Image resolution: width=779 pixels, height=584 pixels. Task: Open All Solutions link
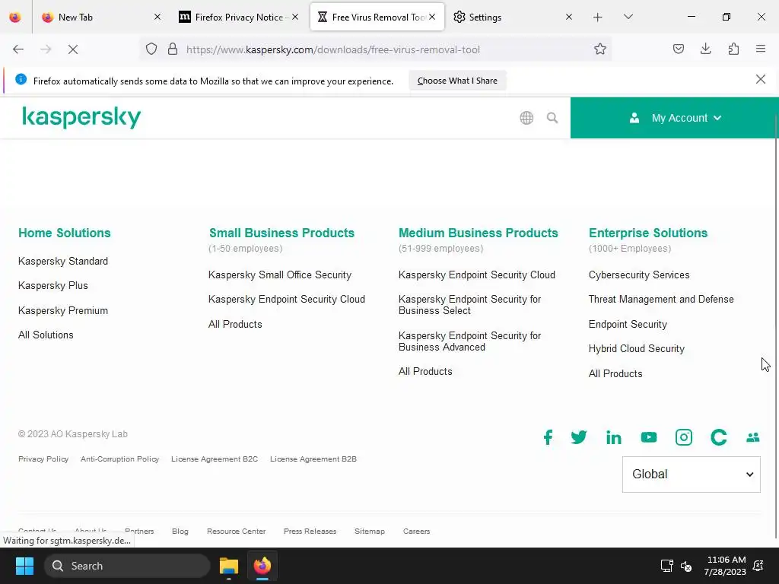coord(46,335)
